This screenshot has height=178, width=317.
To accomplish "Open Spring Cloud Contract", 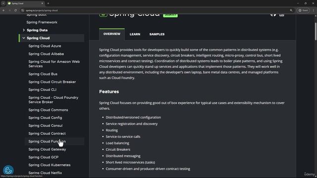I will tap(47, 133).
